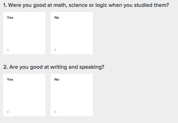Choose No radio for writing and speaking
The width and height of the screenshot is (178, 123).
[55, 112]
